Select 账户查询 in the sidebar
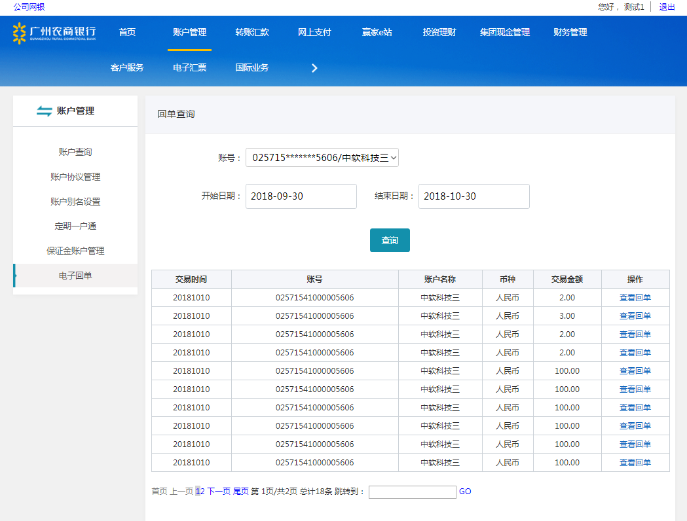 [x=75, y=152]
